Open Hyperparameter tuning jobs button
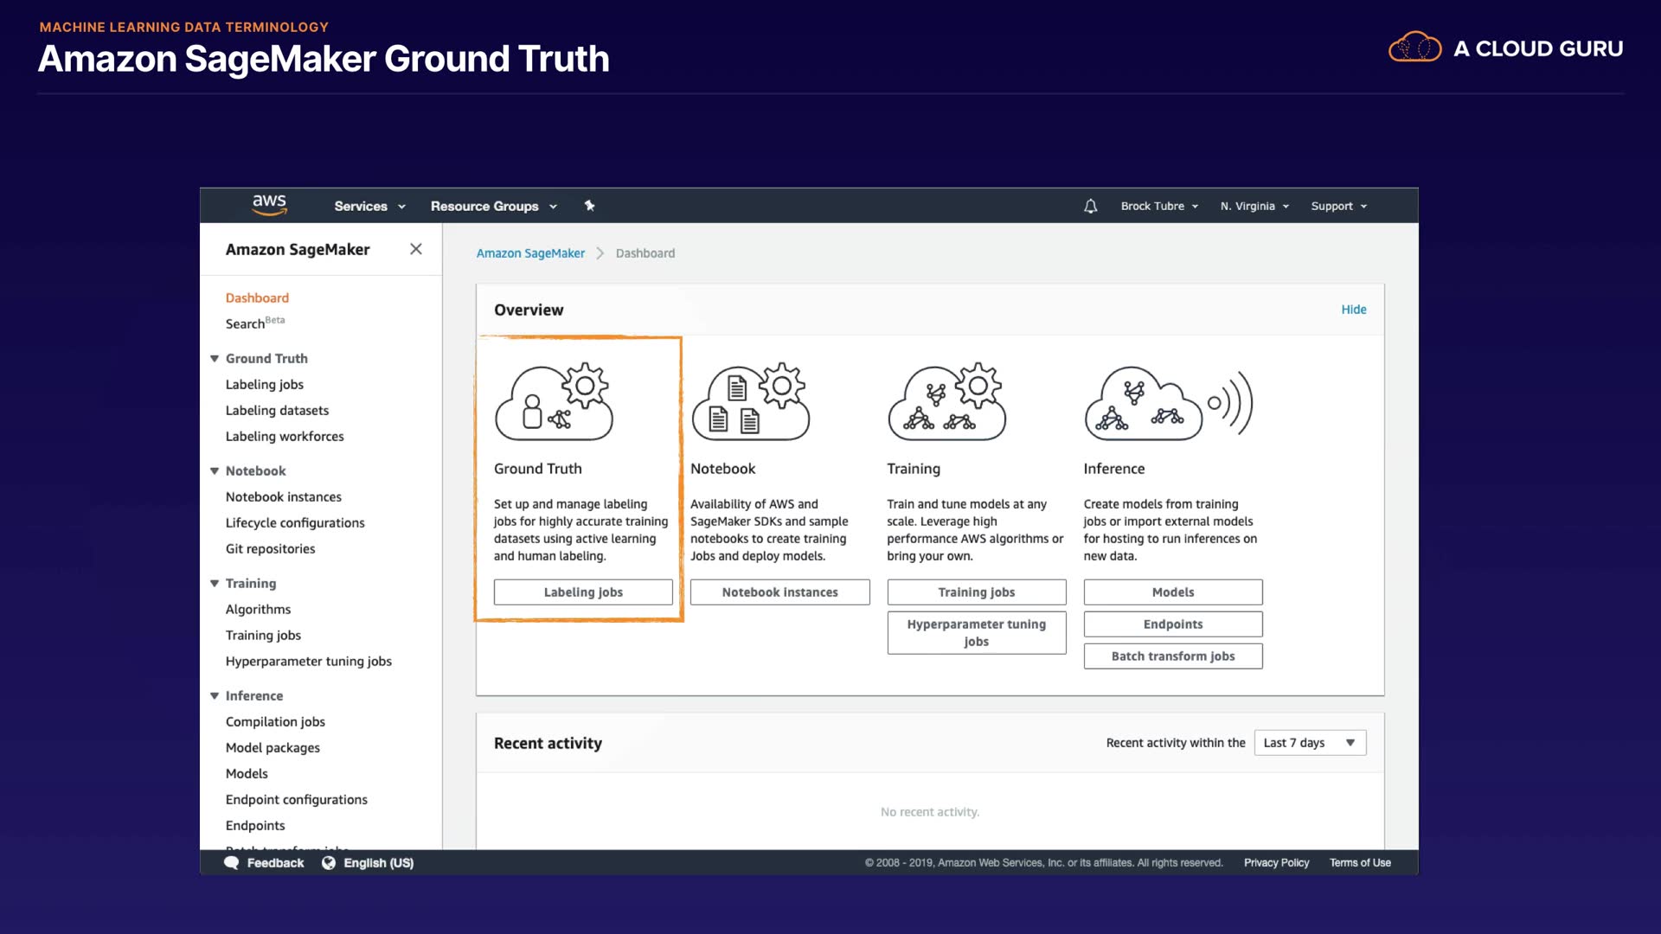1661x934 pixels. [976, 633]
